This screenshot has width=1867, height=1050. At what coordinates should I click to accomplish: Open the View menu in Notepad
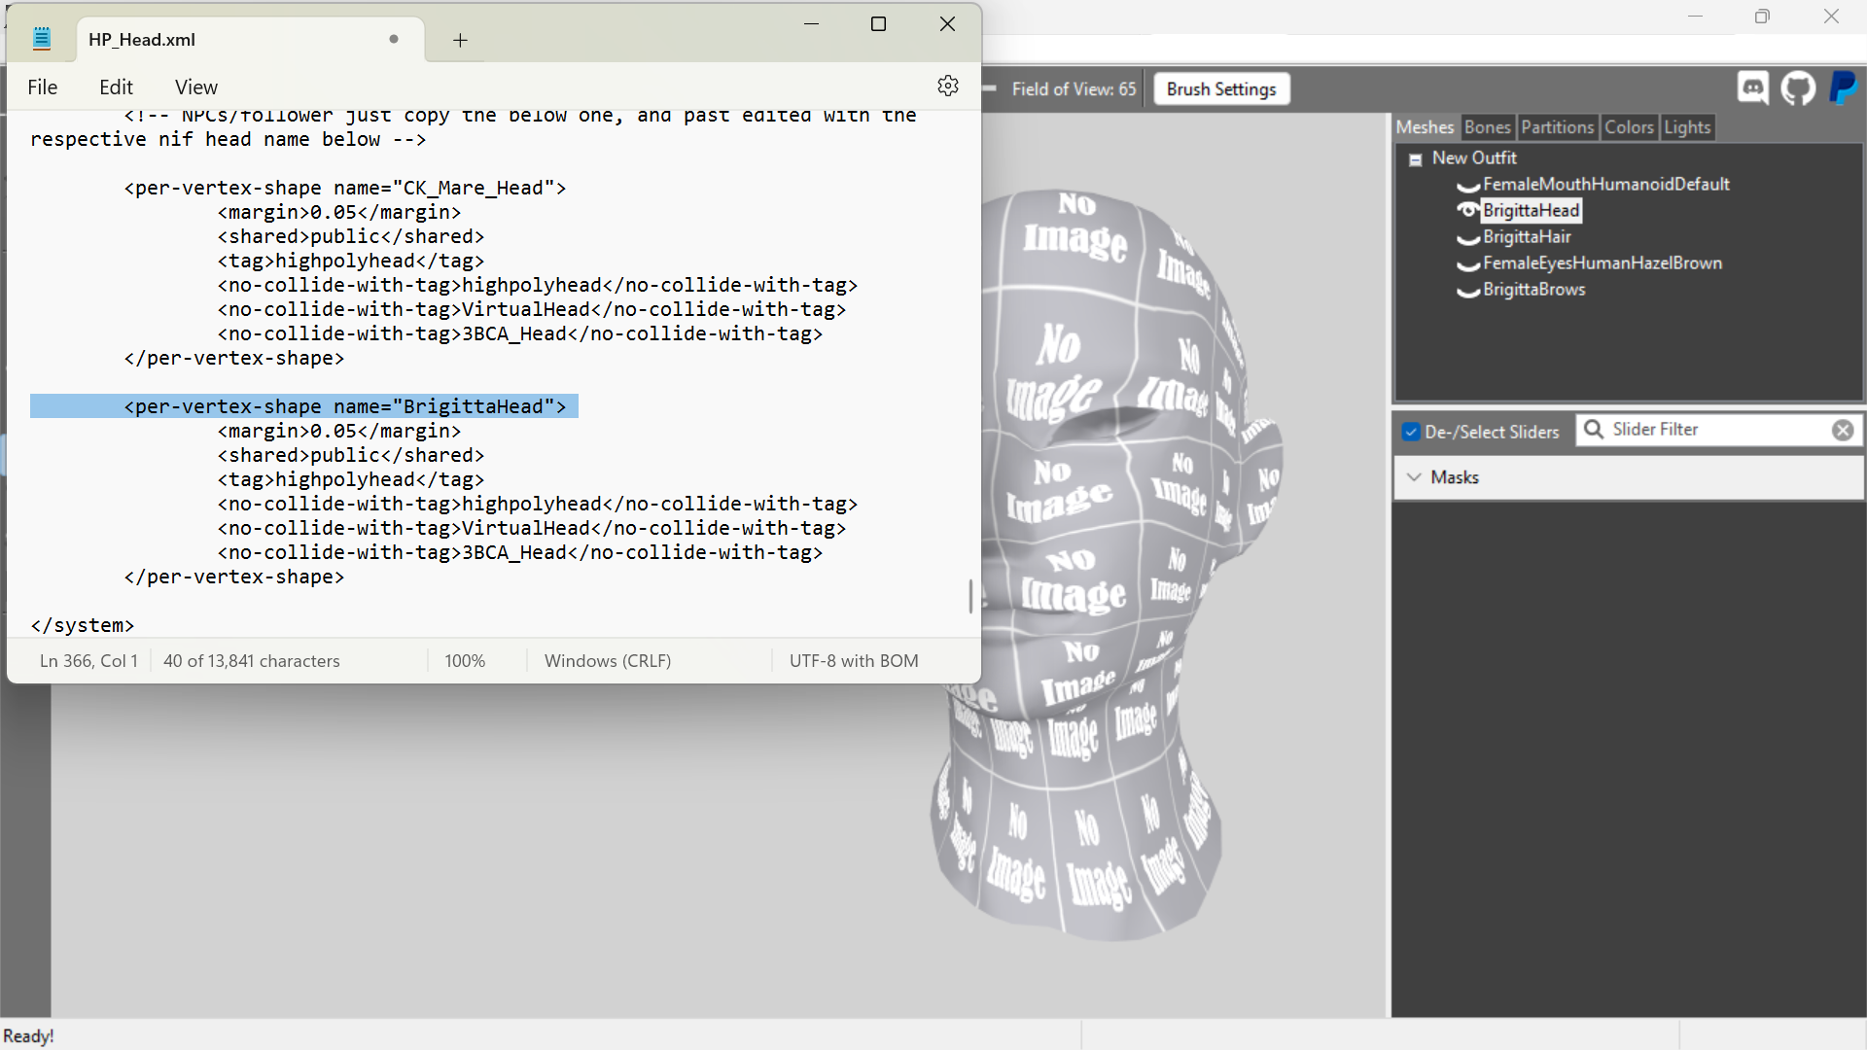(x=196, y=87)
